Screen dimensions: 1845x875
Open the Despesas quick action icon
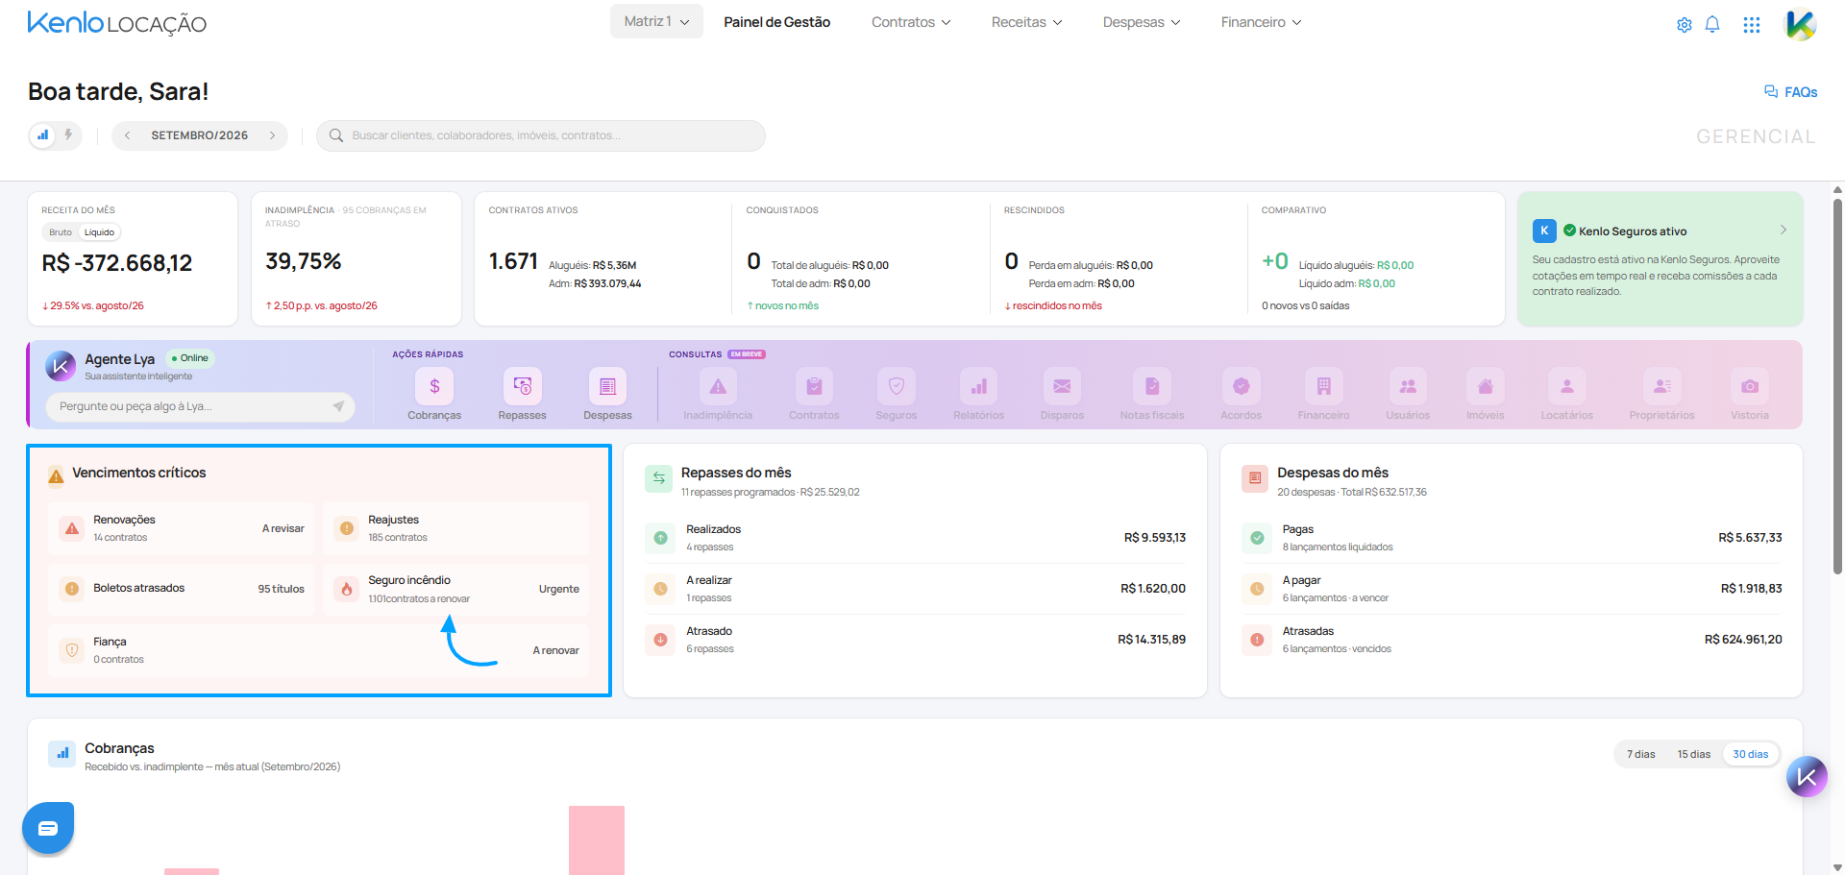pos(607,386)
